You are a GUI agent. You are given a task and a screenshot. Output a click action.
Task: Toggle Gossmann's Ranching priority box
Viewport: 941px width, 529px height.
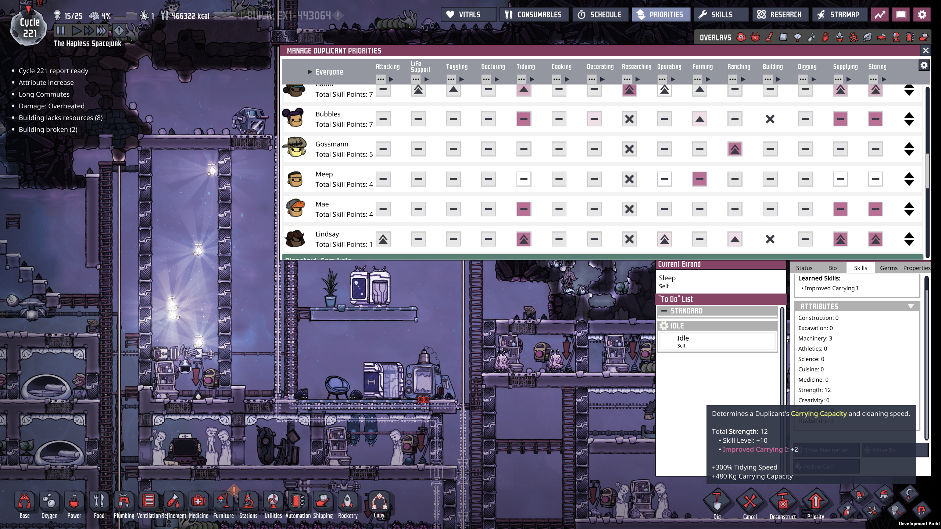[734, 149]
